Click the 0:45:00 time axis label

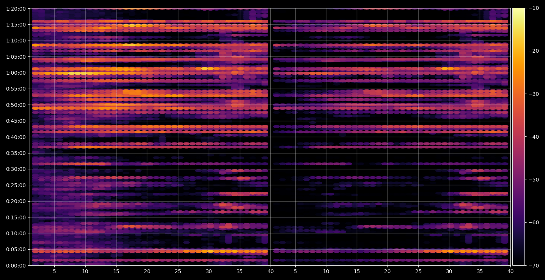click(16, 121)
